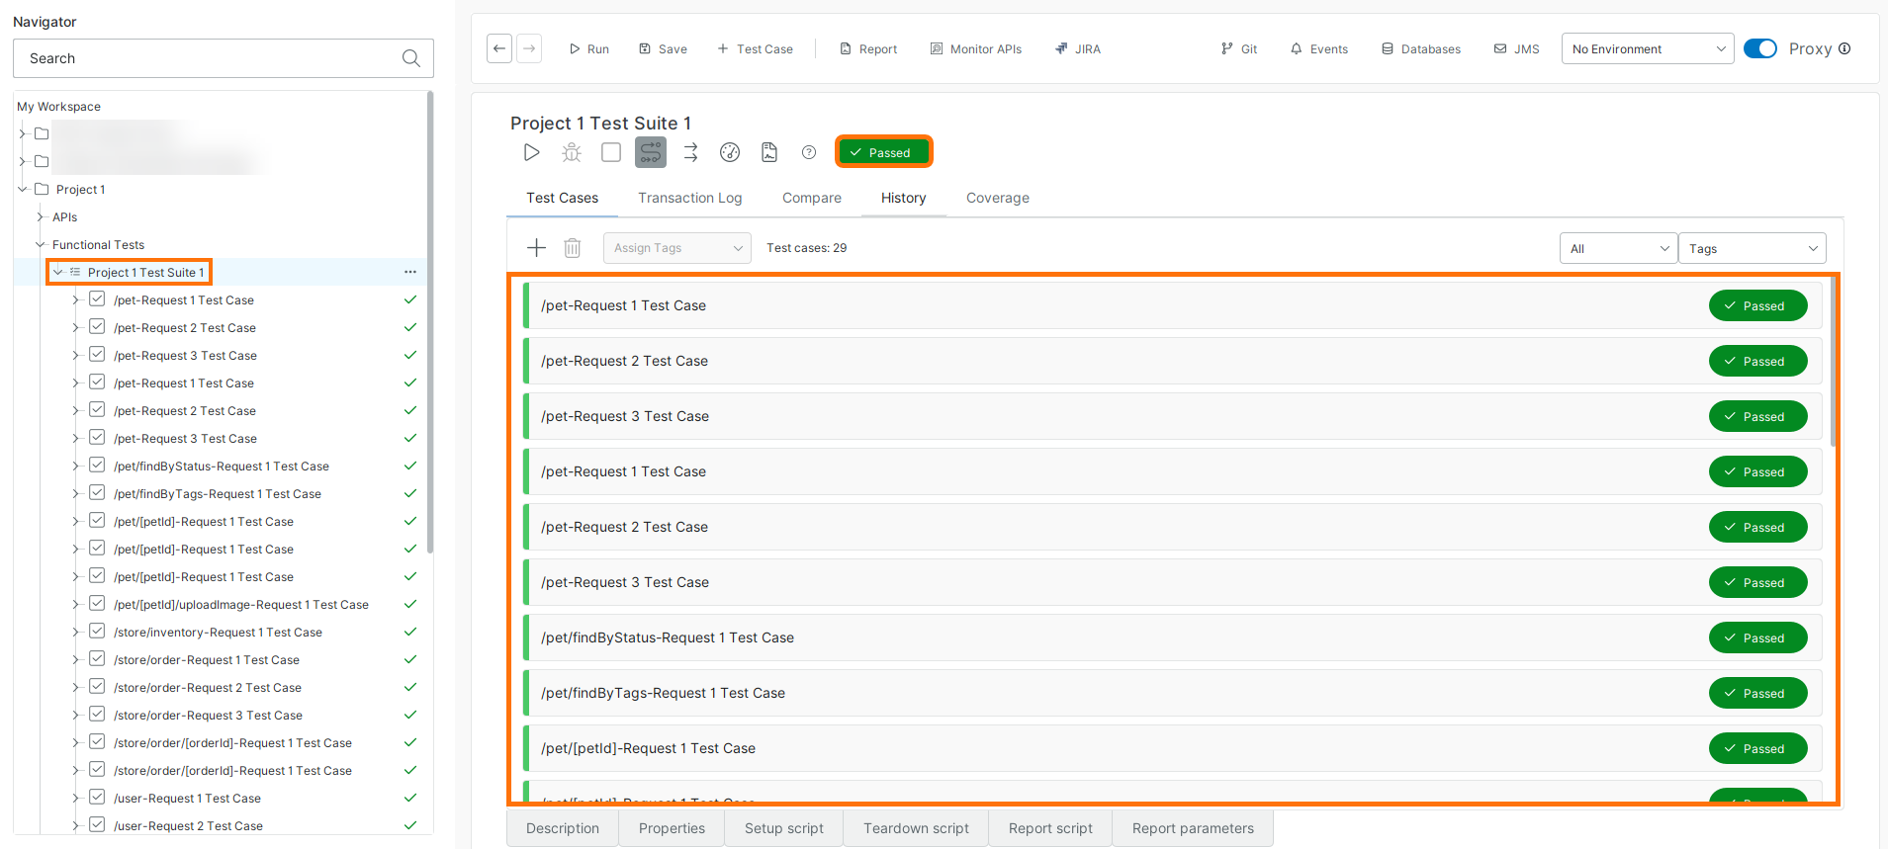
Task: Open the Setup script tab
Action: pos(784,828)
